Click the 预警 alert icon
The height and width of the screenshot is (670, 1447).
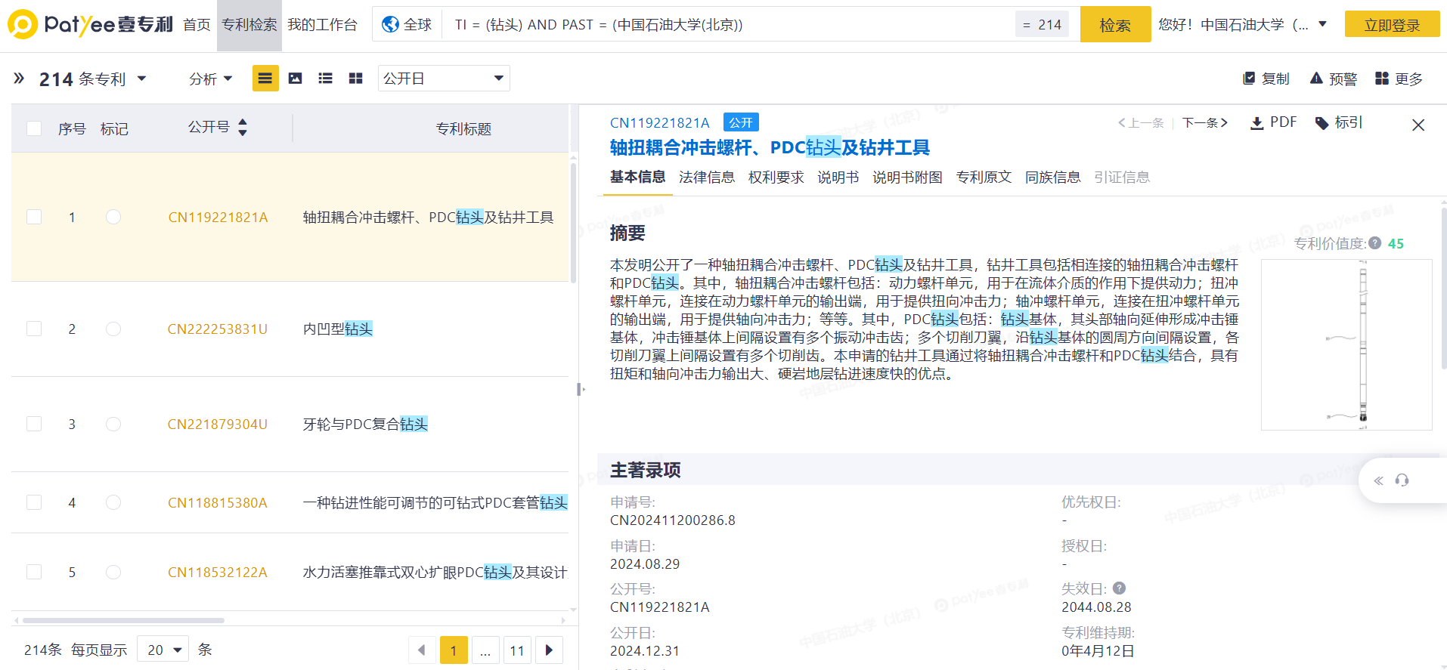[1316, 79]
